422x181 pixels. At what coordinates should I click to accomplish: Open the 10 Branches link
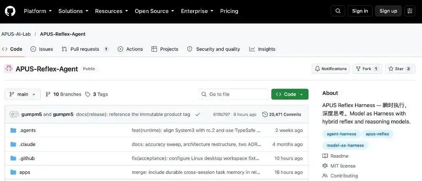click(x=64, y=94)
